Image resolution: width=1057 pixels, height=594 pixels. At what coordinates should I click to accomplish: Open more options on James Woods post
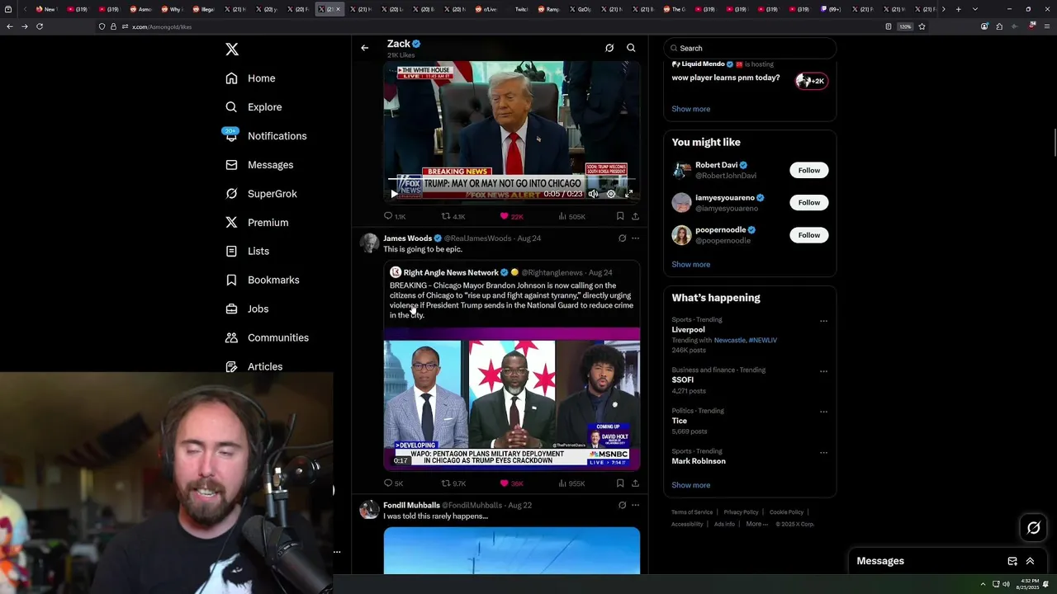(635, 238)
